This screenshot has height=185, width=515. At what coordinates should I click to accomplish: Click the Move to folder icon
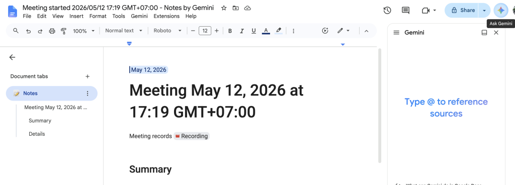[x=235, y=8]
